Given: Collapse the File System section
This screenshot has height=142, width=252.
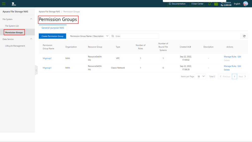Looking at the screenshot, I should coord(31,19).
